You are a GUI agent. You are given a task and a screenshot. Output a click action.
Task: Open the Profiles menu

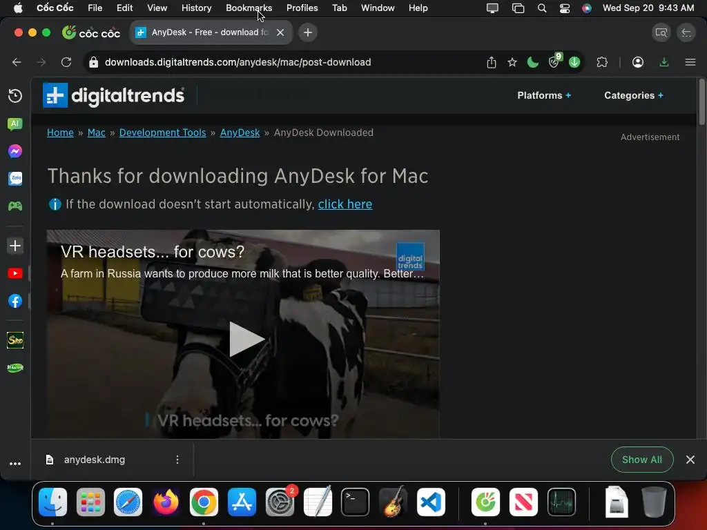[302, 8]
